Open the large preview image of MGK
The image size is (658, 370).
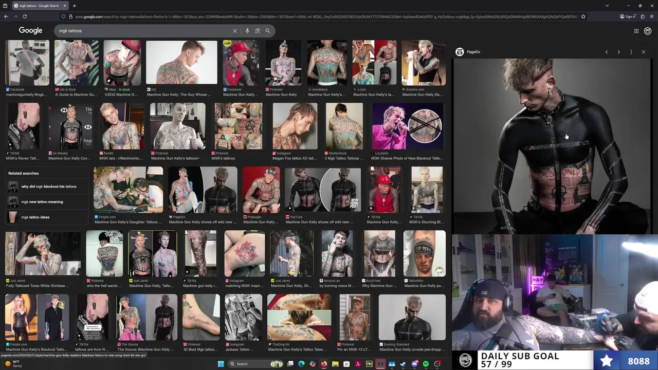(x=552, y=146)
